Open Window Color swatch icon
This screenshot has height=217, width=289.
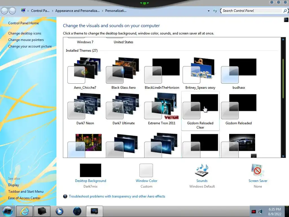[146, 170]
